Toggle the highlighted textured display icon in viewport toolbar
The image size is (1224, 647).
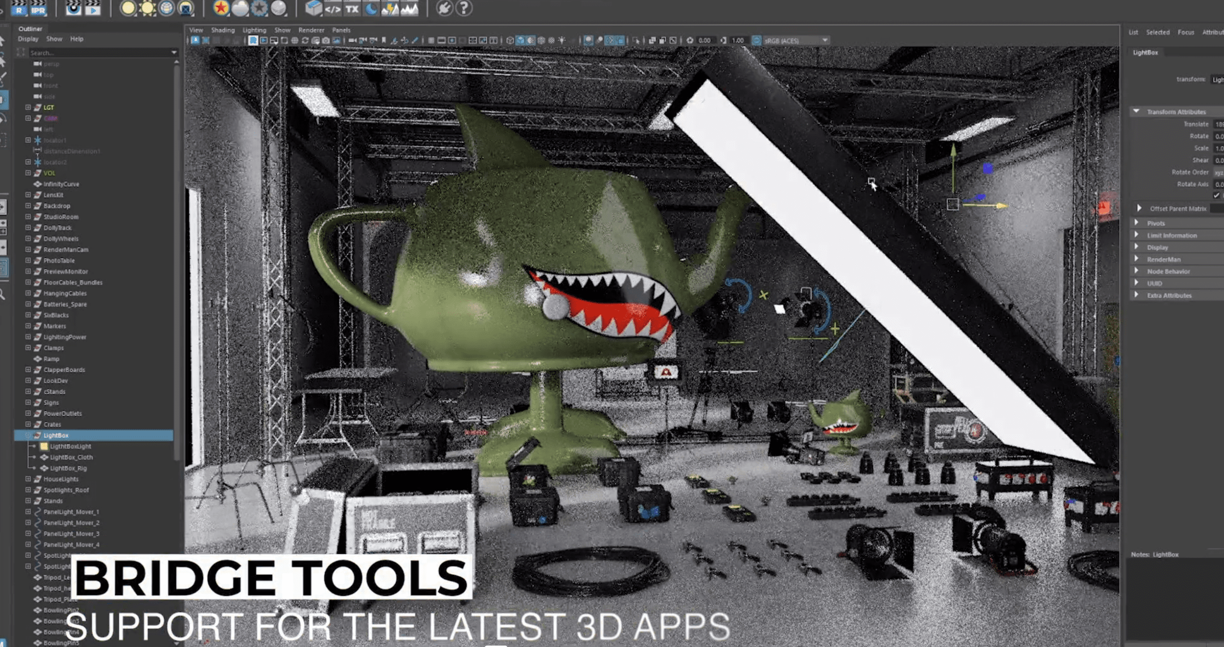[x=520, y=40]
